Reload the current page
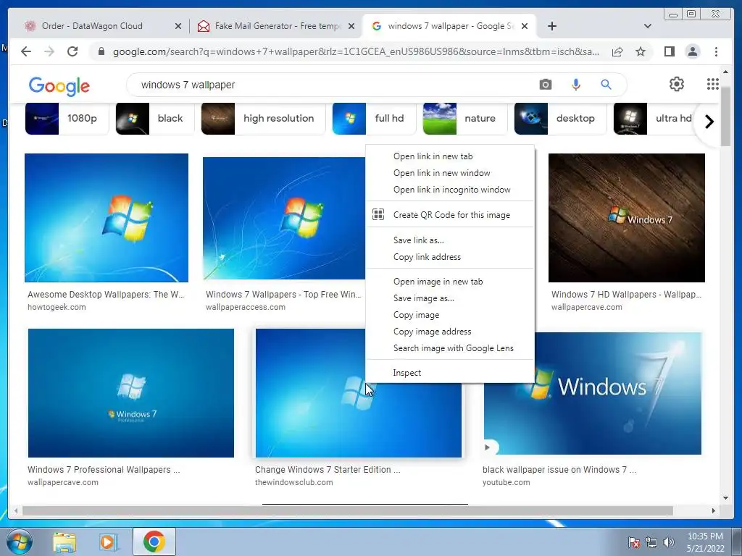 point(72,51)
